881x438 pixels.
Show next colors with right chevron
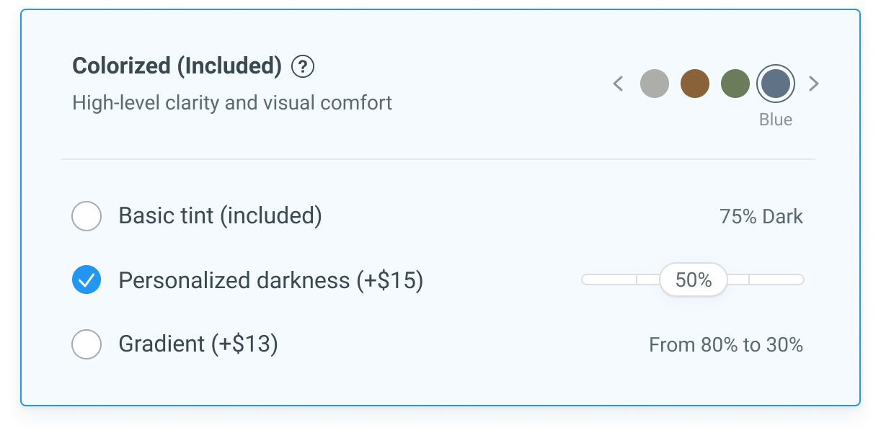click(x=813, y=84)
